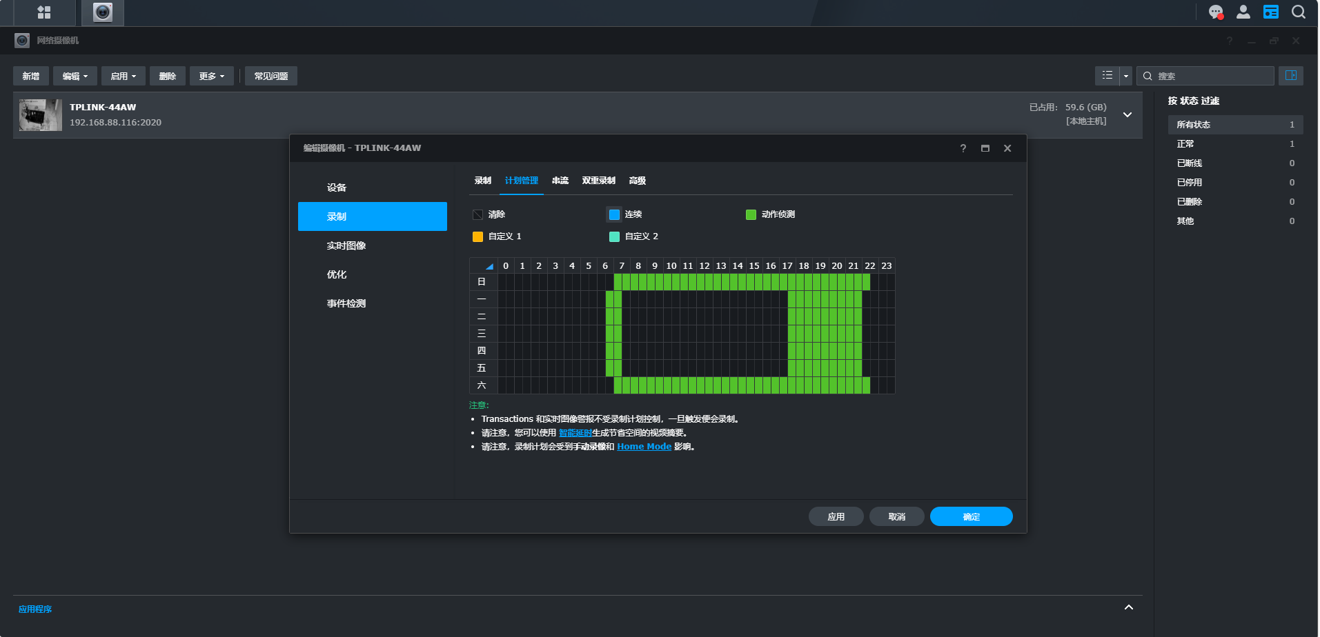
Task: Click the dialog help question mark
Action: pos(963,148)
